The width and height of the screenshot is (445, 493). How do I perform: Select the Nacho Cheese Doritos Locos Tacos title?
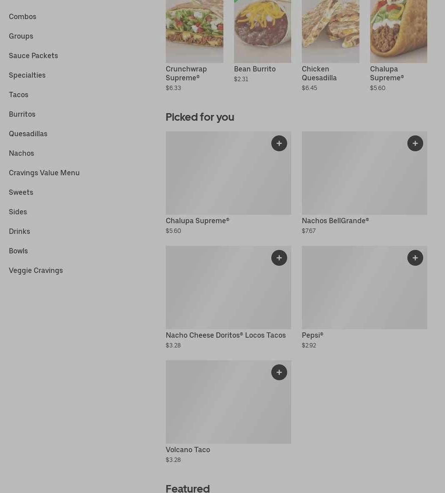point(226,335)
